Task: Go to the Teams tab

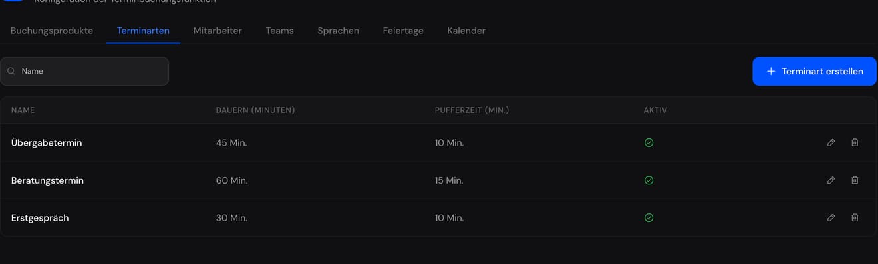Action: pyautogui.click(x=279, y=31)
